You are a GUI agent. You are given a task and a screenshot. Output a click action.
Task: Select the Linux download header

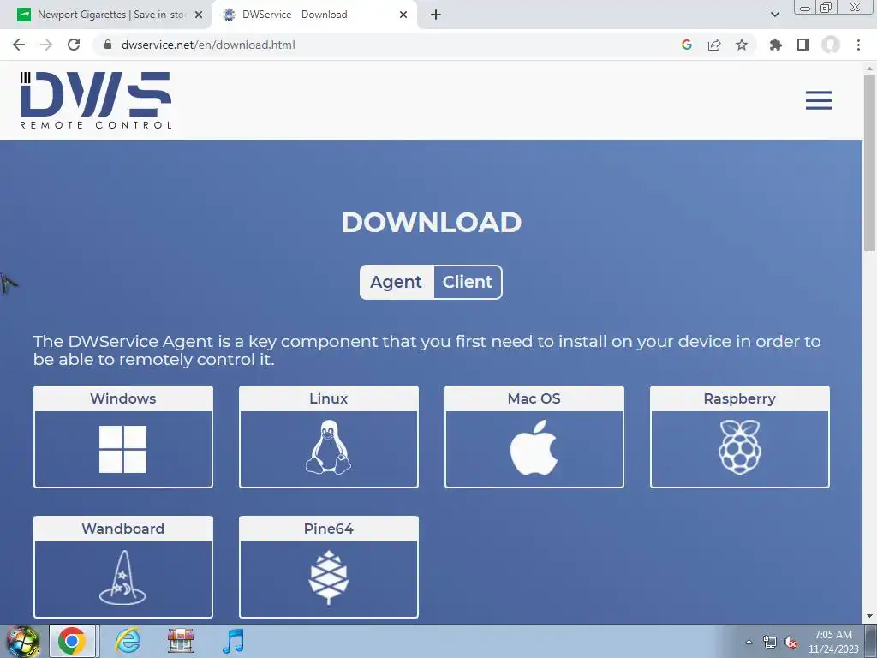[x=328, y=398]
